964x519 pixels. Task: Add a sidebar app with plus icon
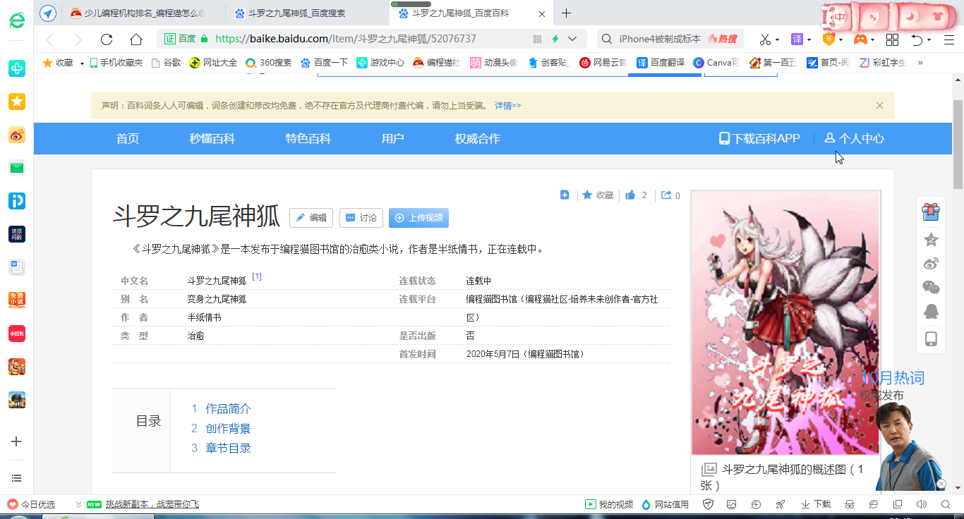point(17,441)
